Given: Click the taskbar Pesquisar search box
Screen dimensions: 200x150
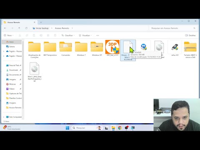Looking at the screenshot, I should pyautogui.click(x=87, y=128).
